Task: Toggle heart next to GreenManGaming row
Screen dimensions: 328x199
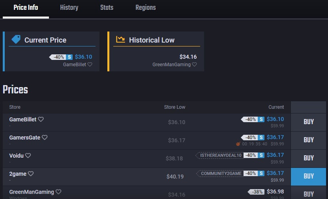Action: [58, 192]
